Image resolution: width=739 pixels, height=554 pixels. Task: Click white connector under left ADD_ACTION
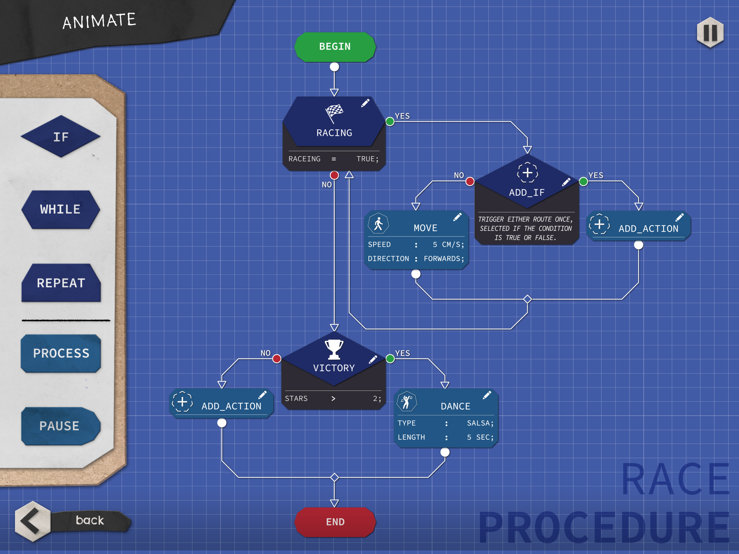222,423
